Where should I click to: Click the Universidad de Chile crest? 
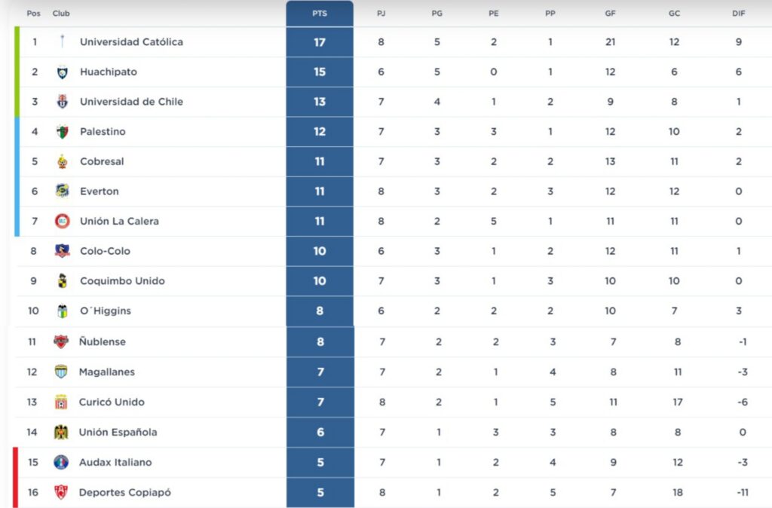pos(63,102)
